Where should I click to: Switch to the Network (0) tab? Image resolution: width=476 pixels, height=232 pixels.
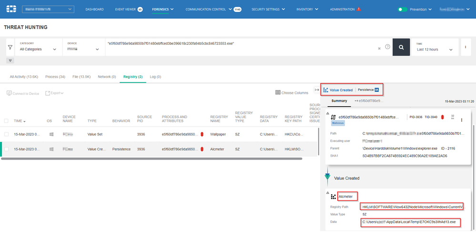pos(107,77)
